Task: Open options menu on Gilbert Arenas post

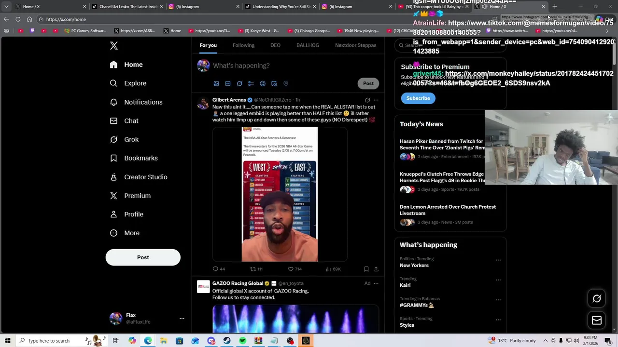Action: click(376, 100)
